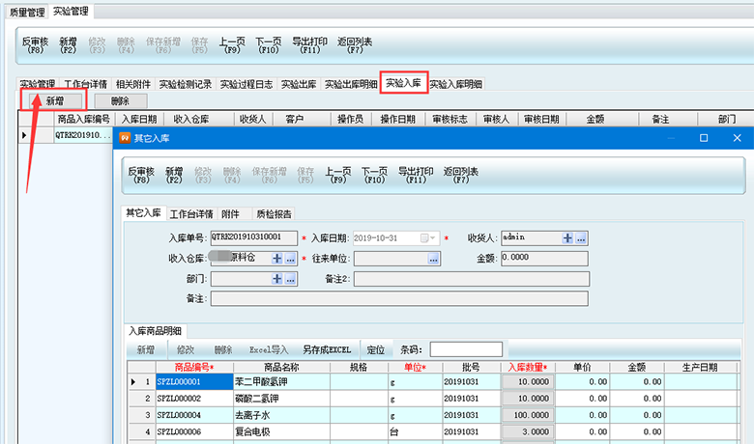The width and height of the screenshot is (754, 444).
Task: Click the plus icon beside 收货人 field
Action: pyautogui.click(x=567, y=237)
